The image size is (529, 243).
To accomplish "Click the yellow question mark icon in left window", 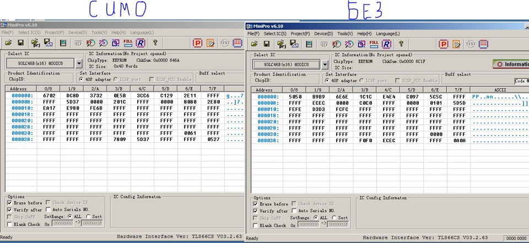I will pos(155,42).
